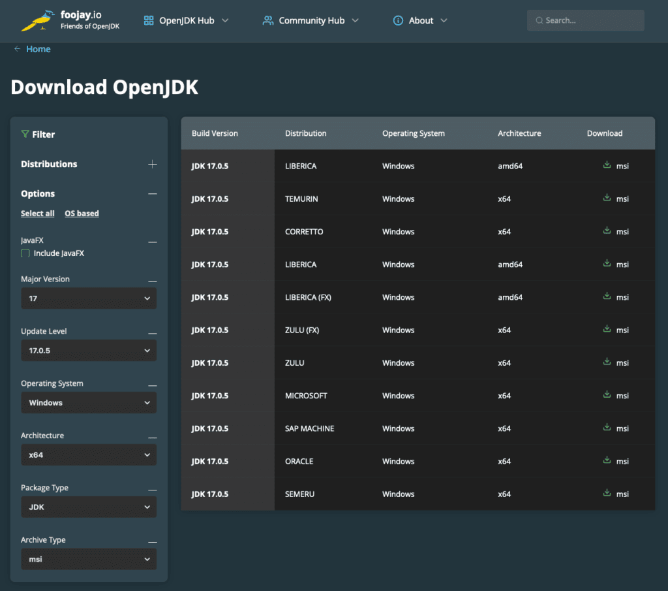Click download icon in SAP MACHINE row
The image size is (668, 591).
[607, 428]
